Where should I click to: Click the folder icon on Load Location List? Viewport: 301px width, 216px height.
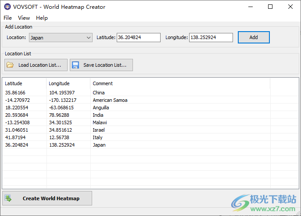coord(10,65)
